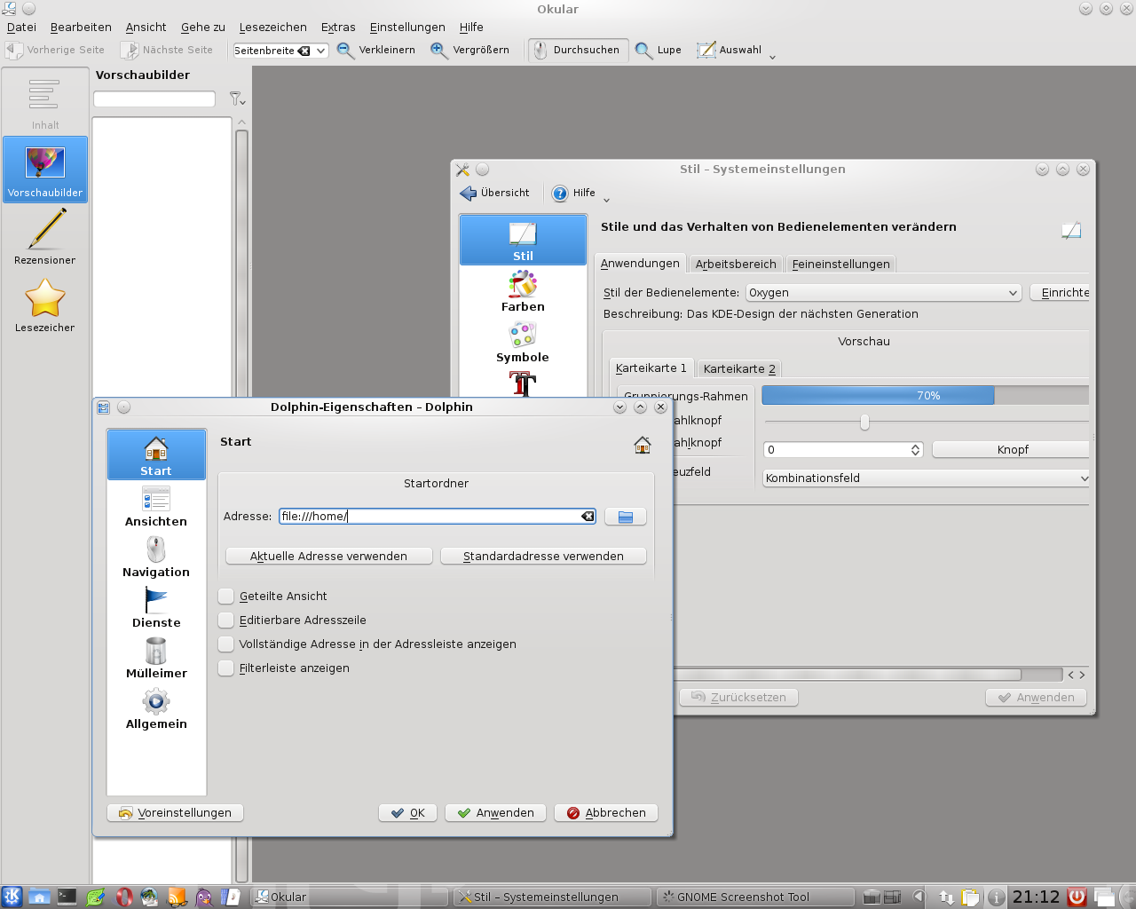Click the Voreinstellungen button
Image resolution: width=1136 pixels, height=909 pixels.
(175, 813)
